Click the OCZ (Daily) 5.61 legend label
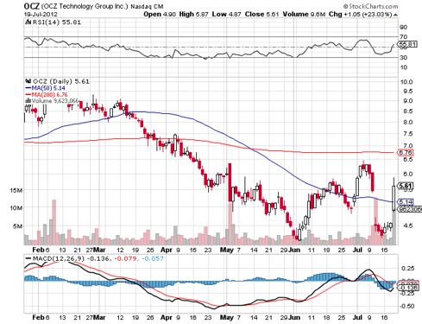 pyautogui.click(x=61, y=81)
